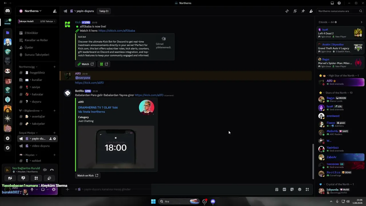This screenshot has width=366, height=206.
Task: Click the Northerns server search field
Action: (340, 11)
